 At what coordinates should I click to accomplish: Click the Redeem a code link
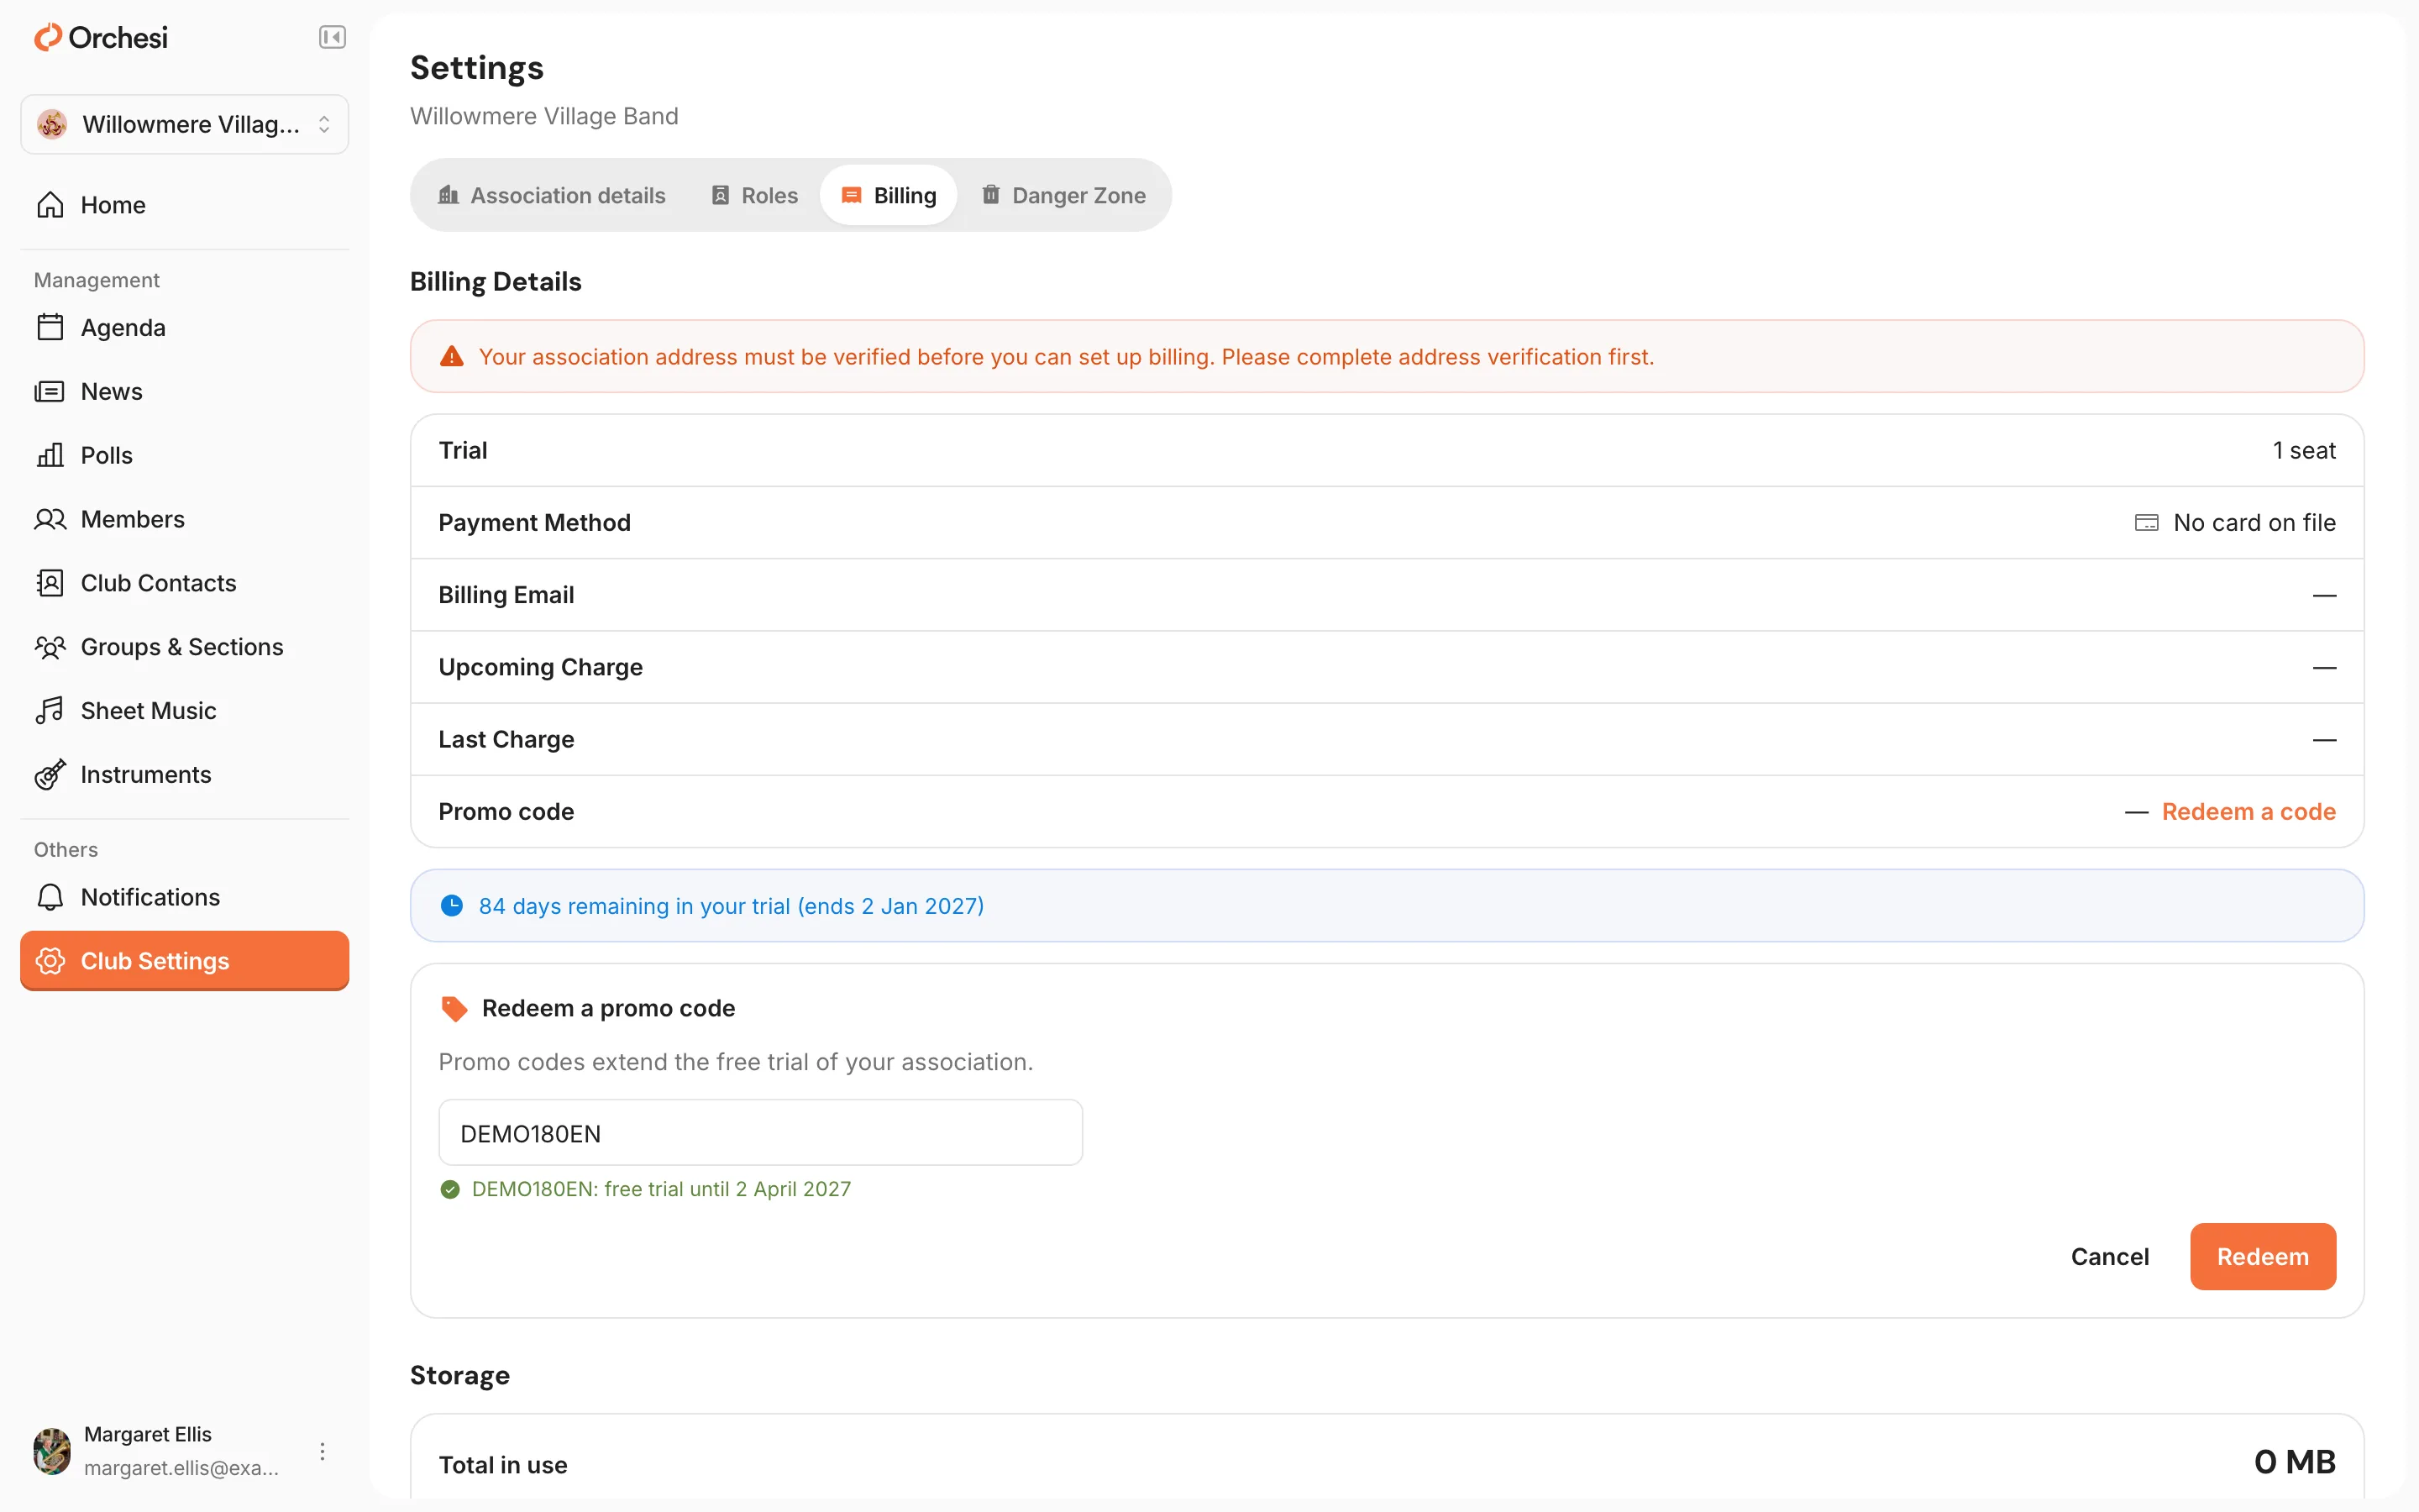pos(2248,811)
